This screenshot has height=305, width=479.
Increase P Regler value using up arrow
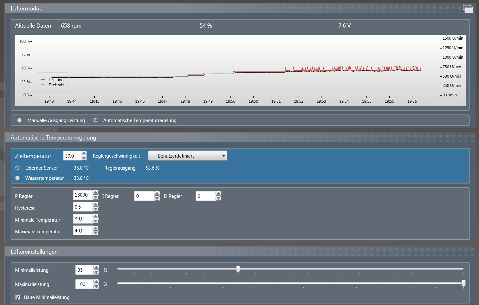[95, 193]
